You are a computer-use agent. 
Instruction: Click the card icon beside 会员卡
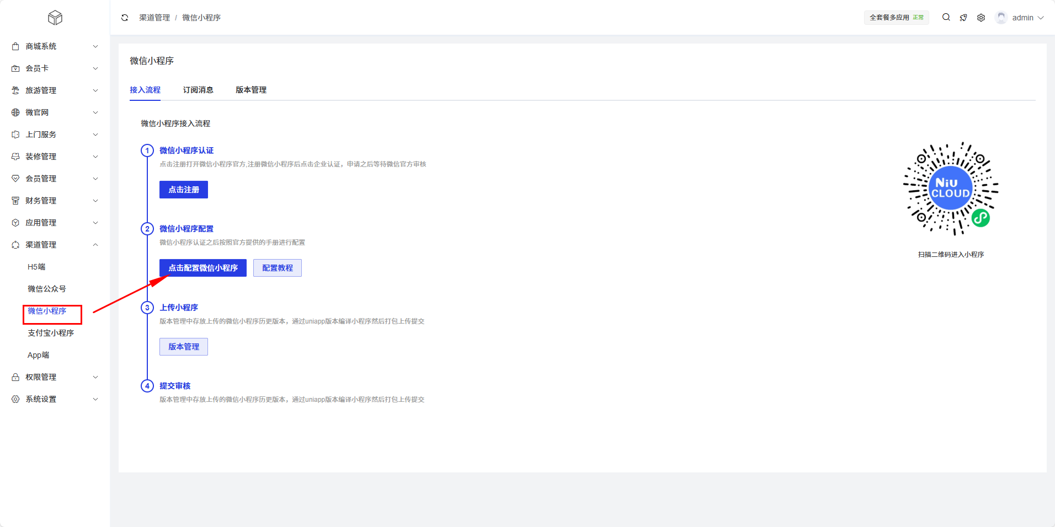15,68
